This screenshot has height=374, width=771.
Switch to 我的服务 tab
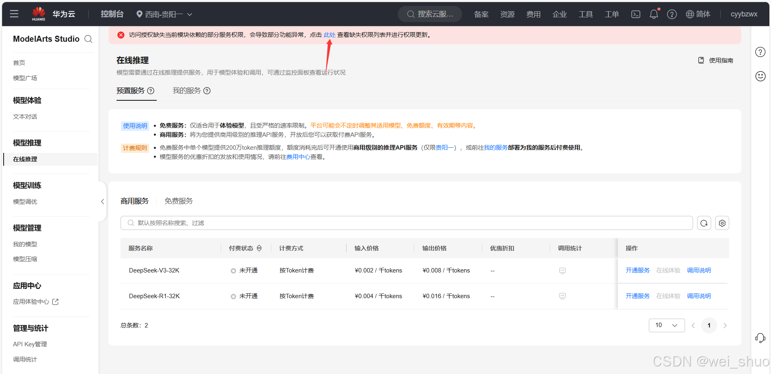click(x=187, y=91)
